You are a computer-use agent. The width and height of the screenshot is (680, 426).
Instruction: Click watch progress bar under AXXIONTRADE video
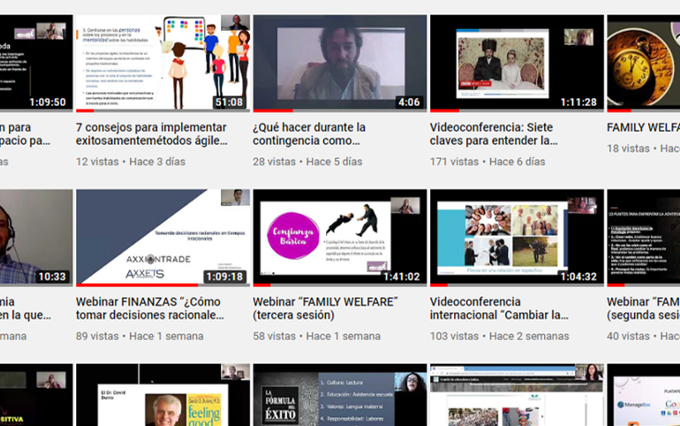pyautogui.click(x=162, y=285)
